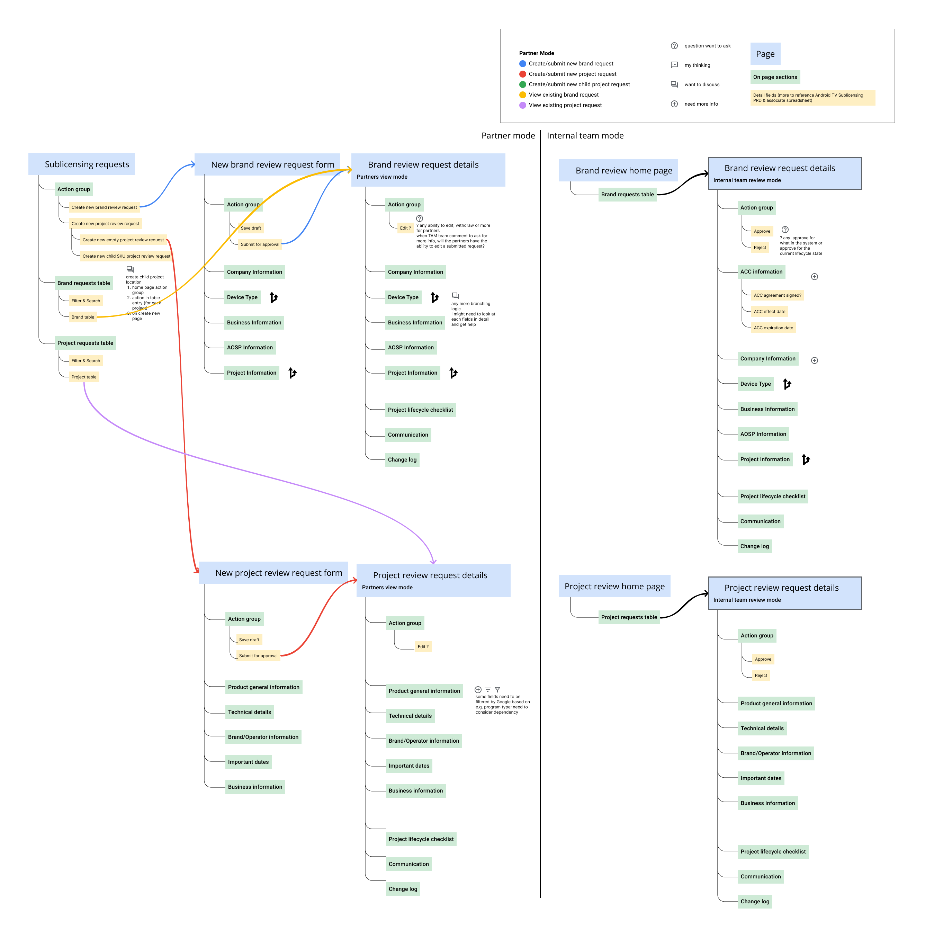Click the branch icon beside internal Project Information
Screen dimensions: 943x948
tap(806, 460)
